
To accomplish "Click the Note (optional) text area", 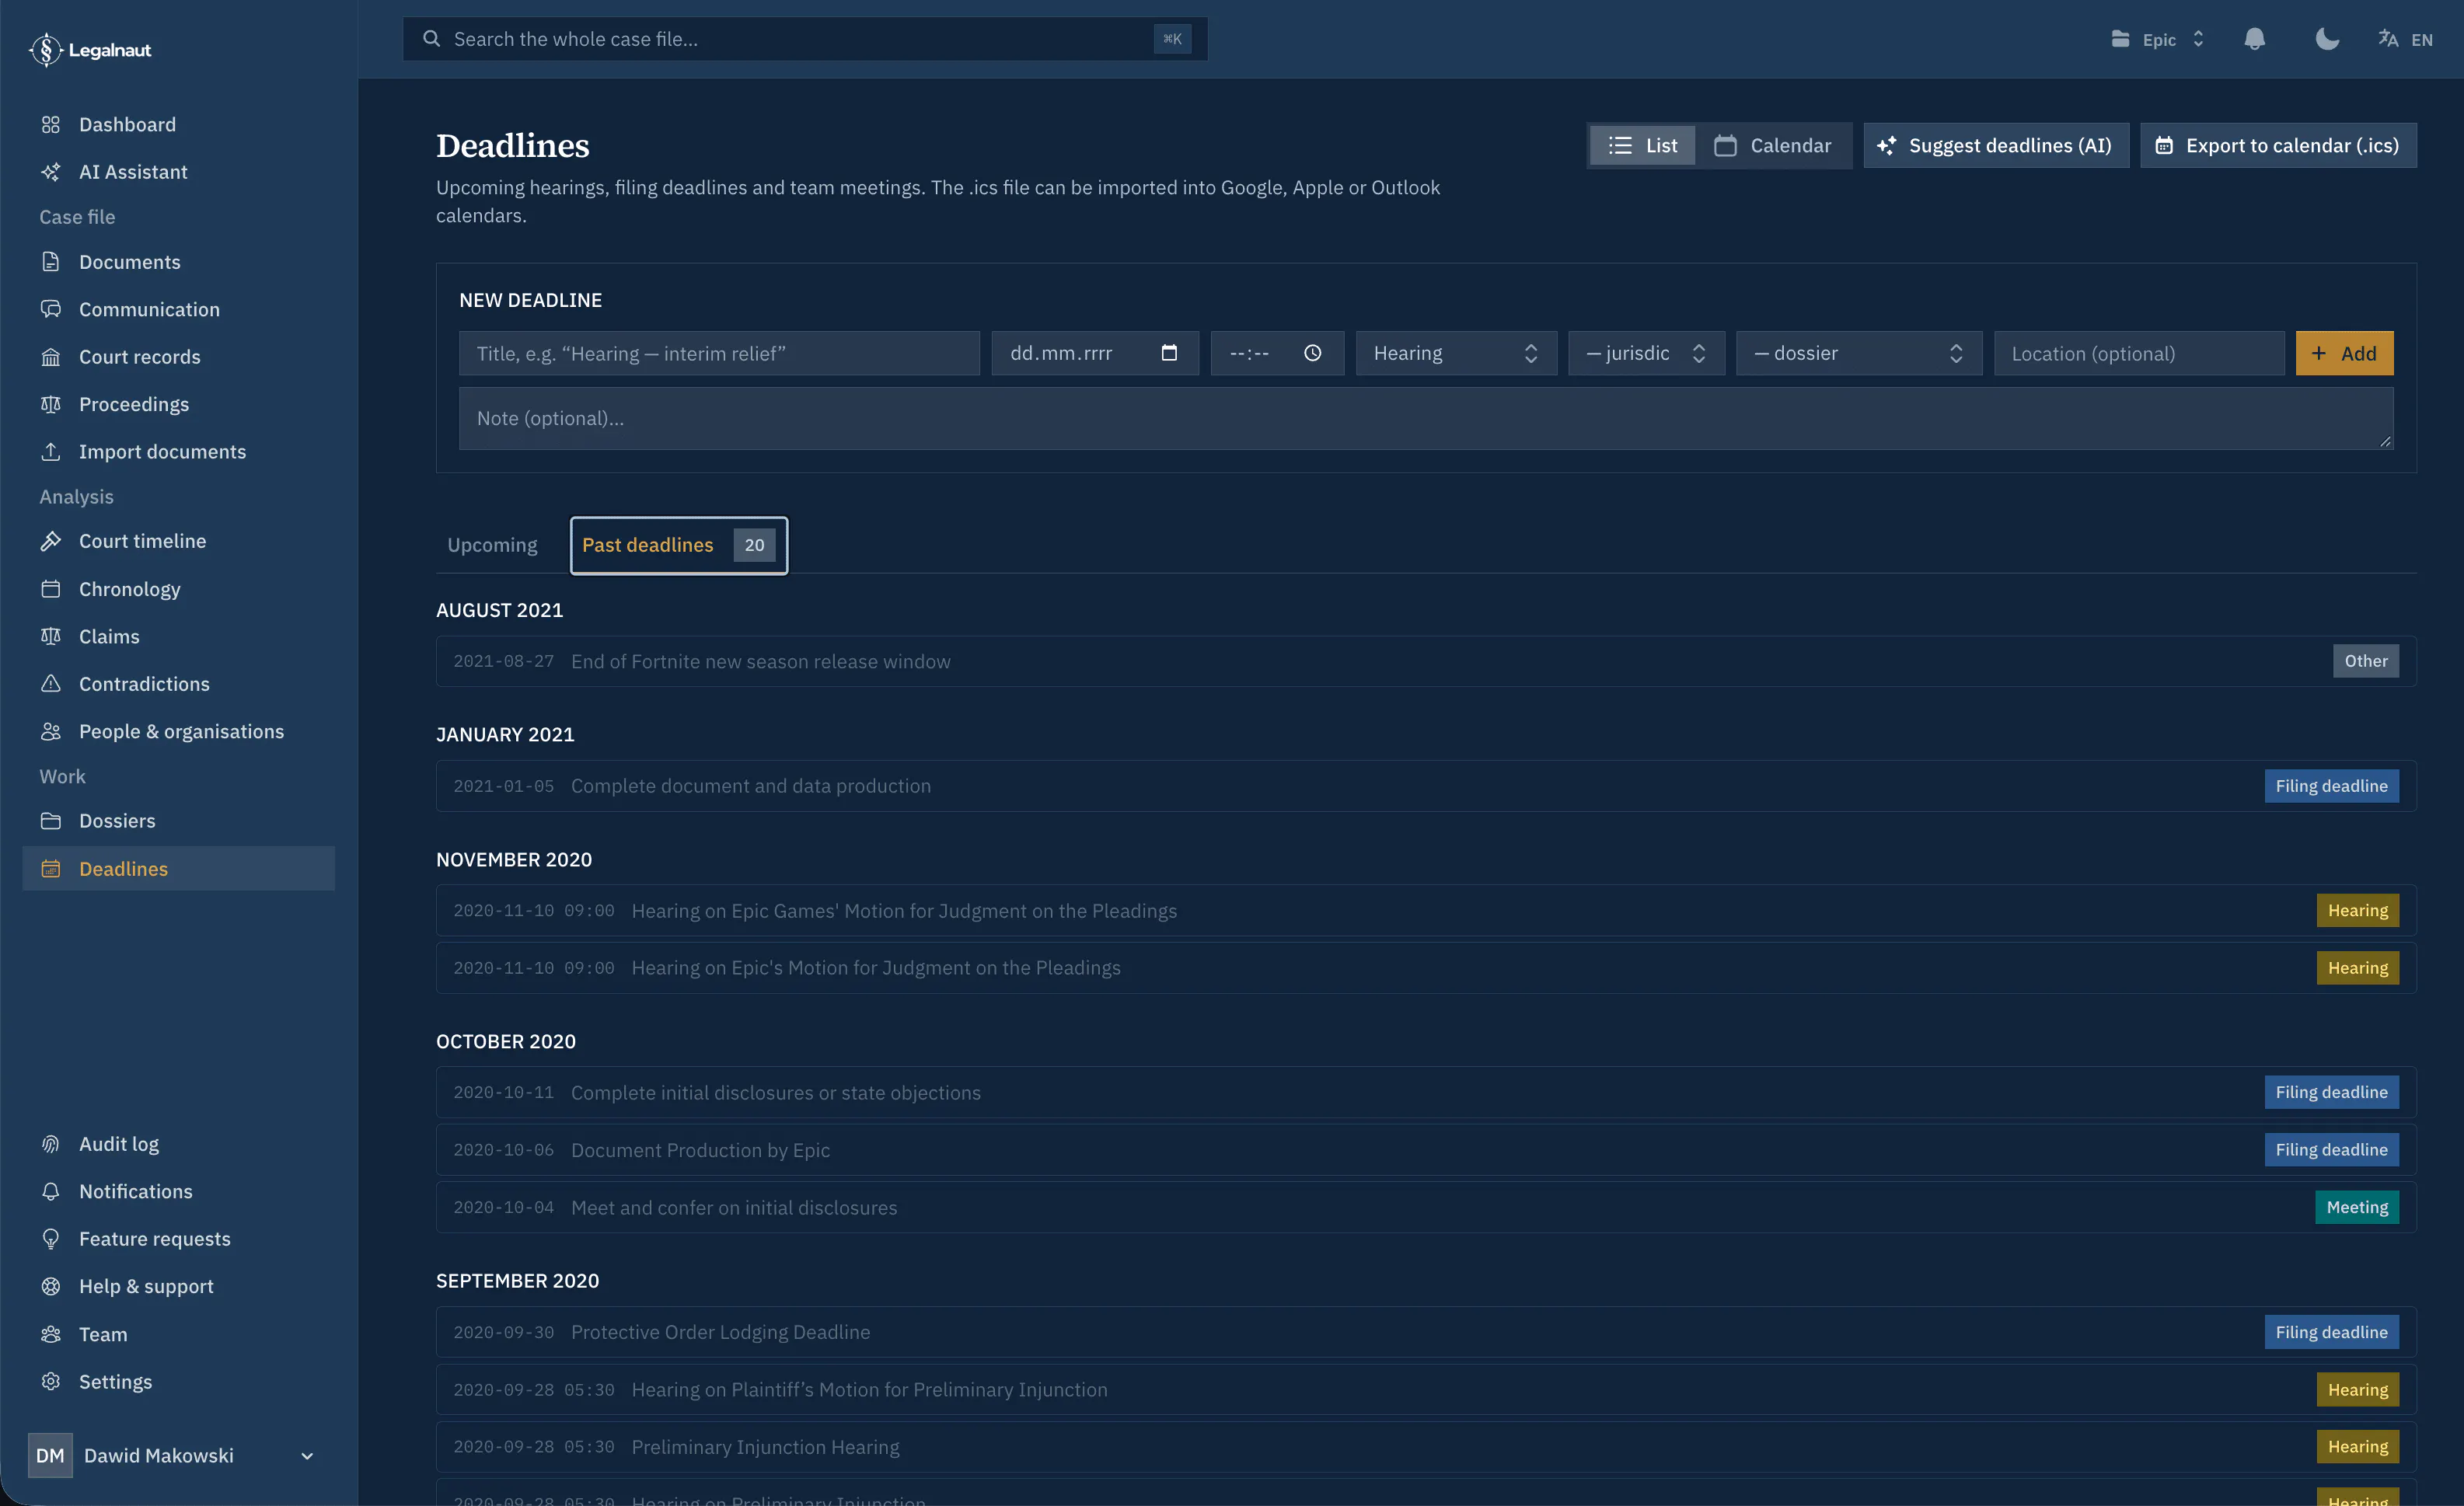I will [1426, 418].
